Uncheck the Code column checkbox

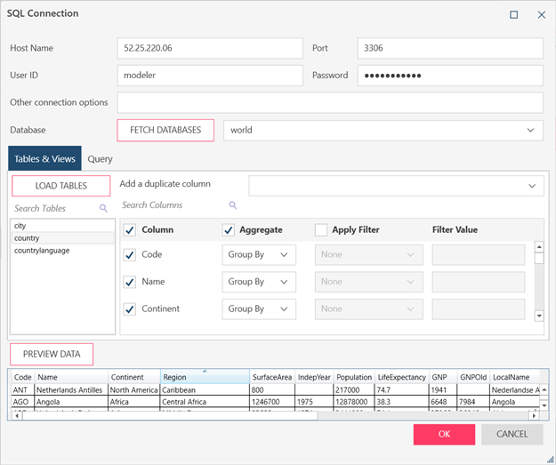(130, 254)
